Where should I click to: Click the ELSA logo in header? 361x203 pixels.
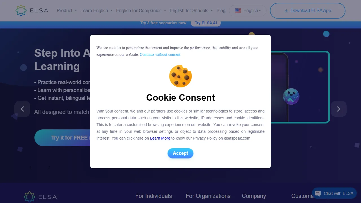click(x=32, y=10)
